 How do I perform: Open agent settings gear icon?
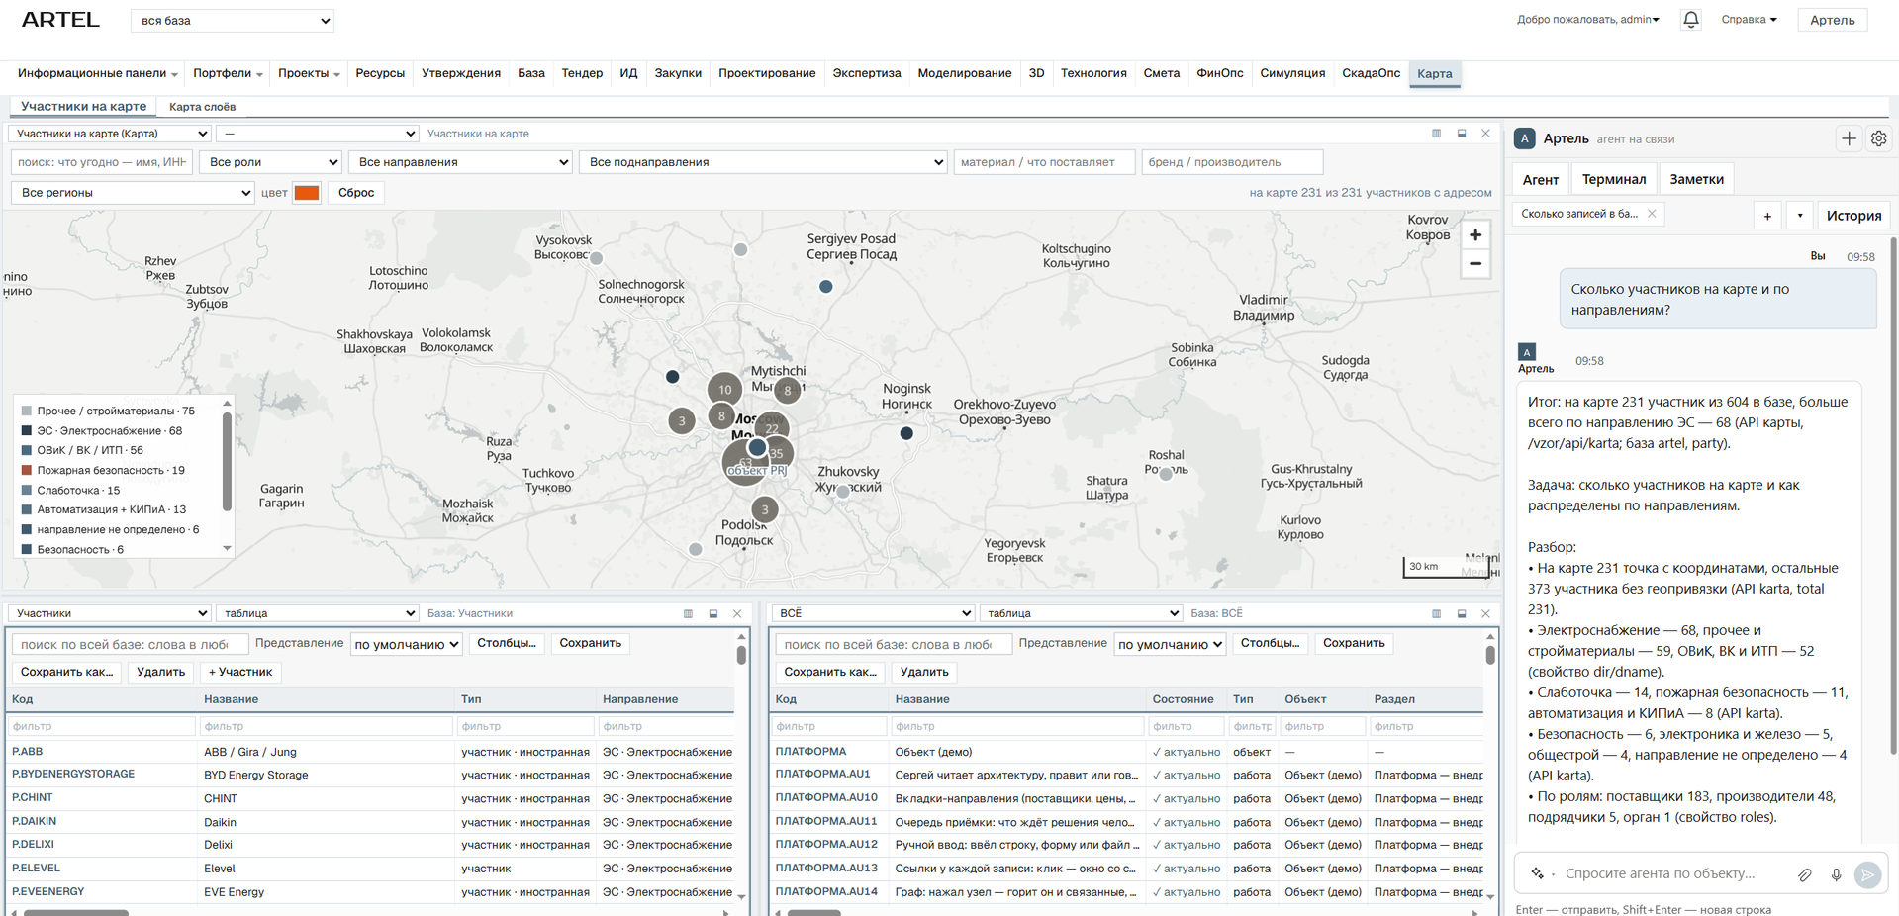coord(1878,138)
